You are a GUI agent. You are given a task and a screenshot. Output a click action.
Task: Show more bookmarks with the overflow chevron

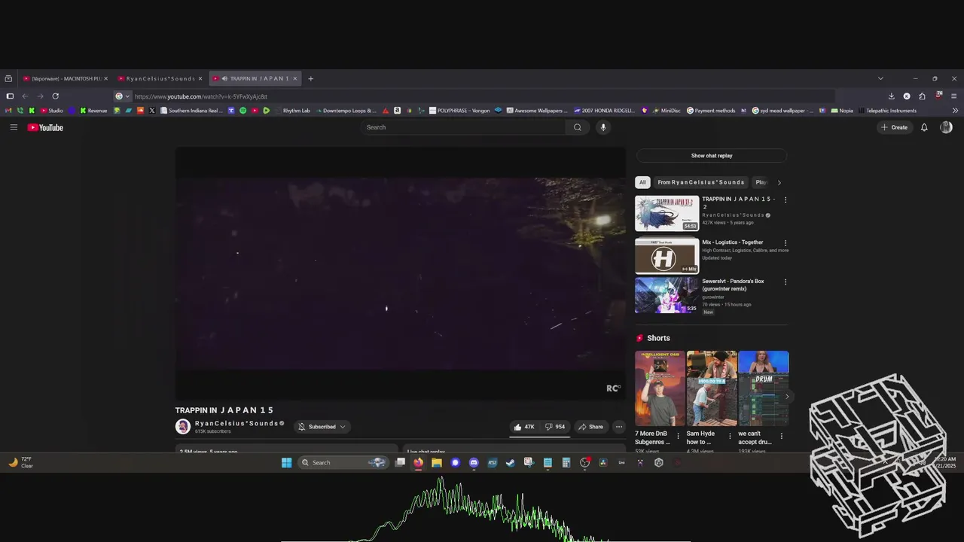coord(956,111)
